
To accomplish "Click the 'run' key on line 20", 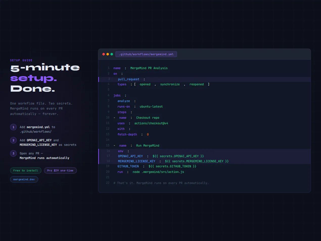I will 120,172.
